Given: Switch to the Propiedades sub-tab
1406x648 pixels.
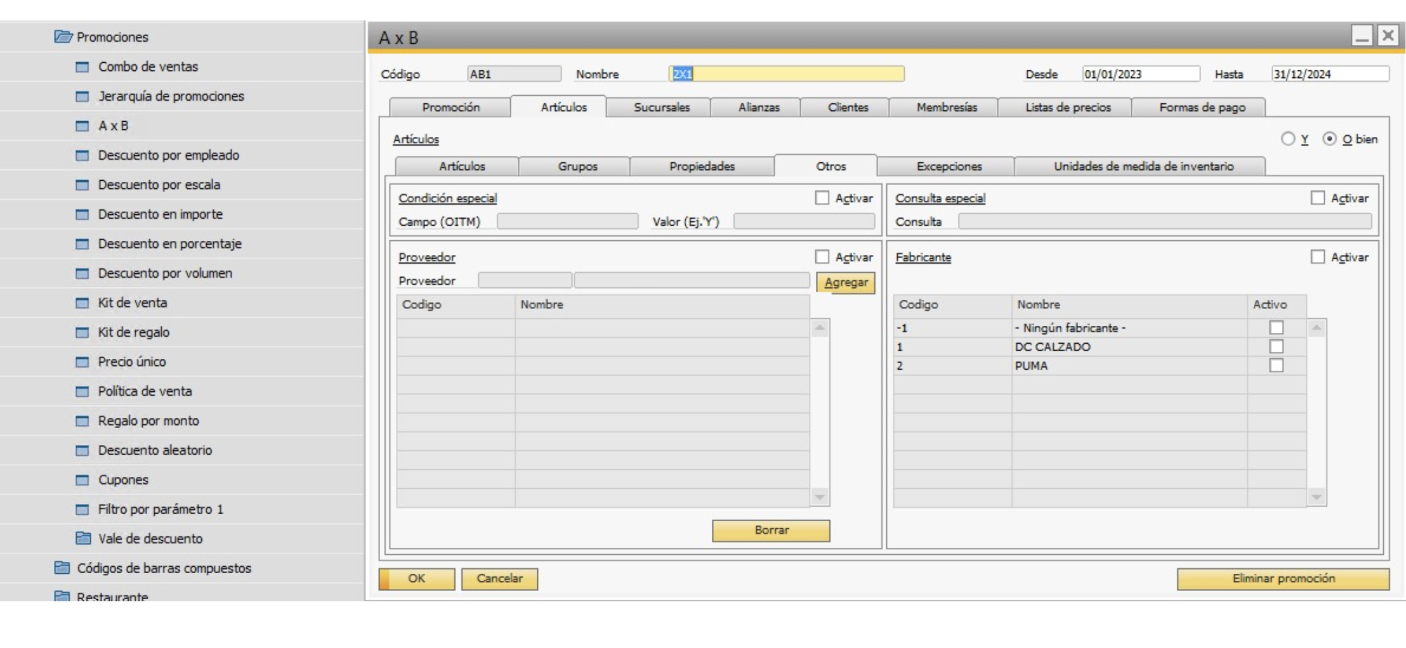Looking at the screenshot, I should [702, 166].
